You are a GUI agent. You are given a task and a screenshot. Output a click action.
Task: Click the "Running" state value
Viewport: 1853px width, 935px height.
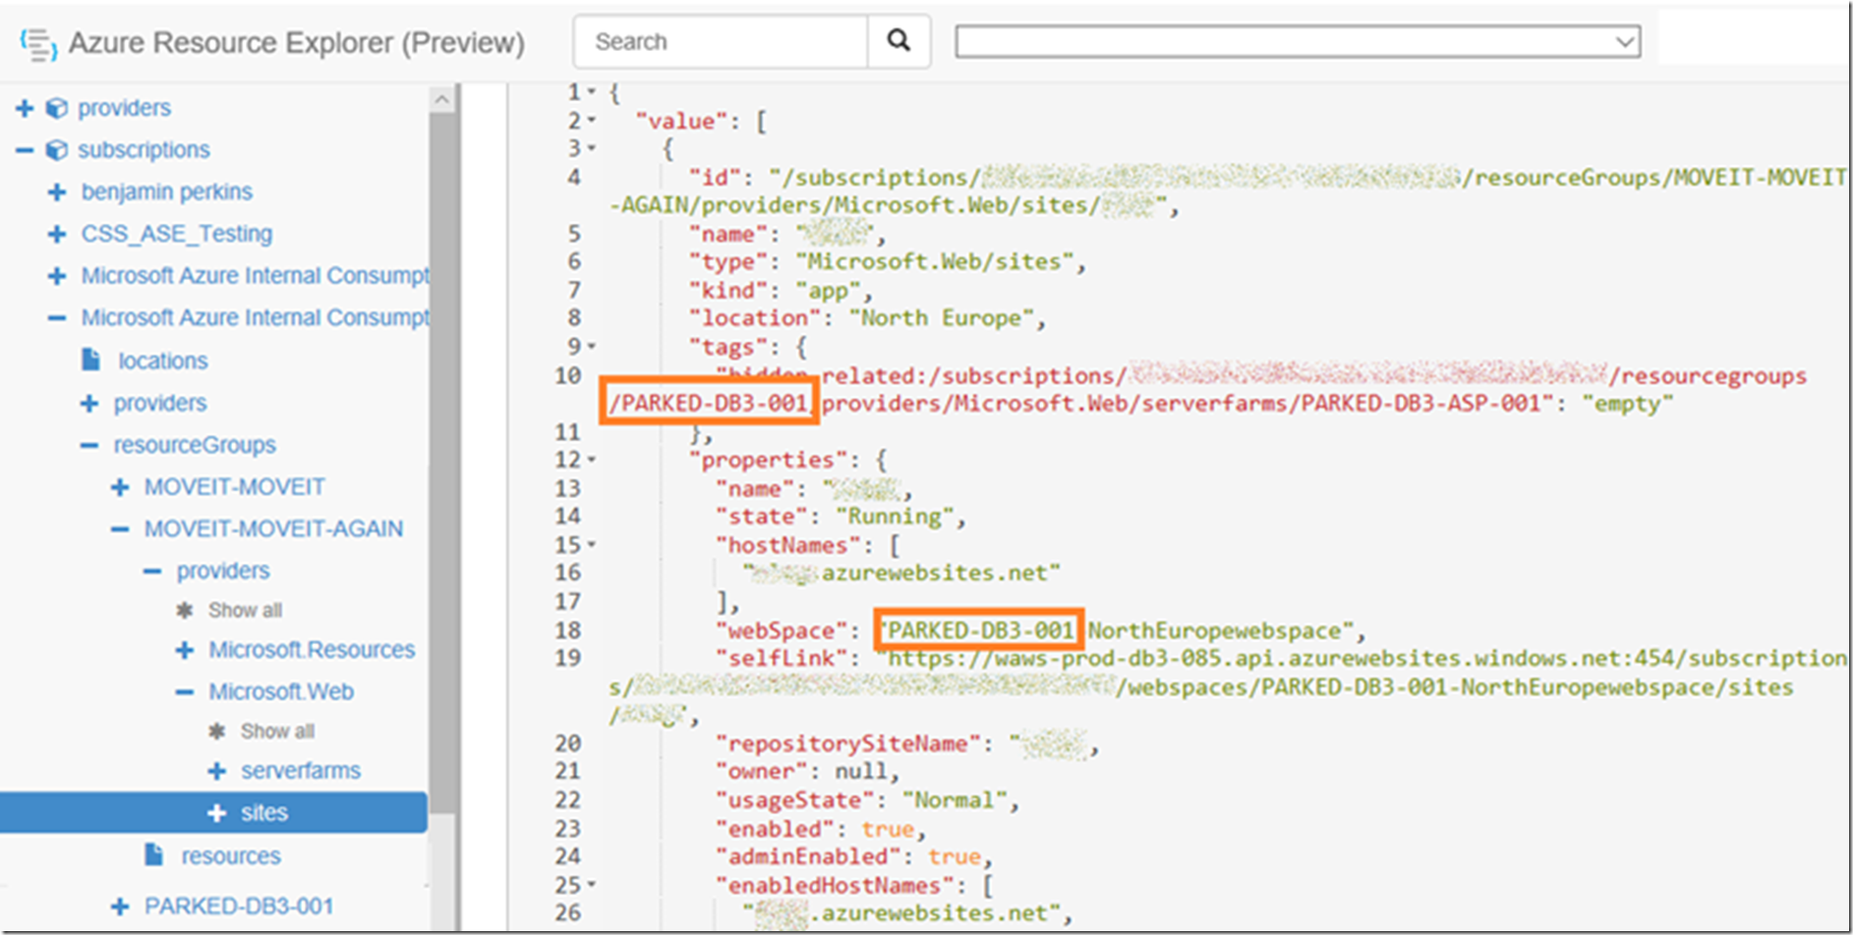pos(895,517)
